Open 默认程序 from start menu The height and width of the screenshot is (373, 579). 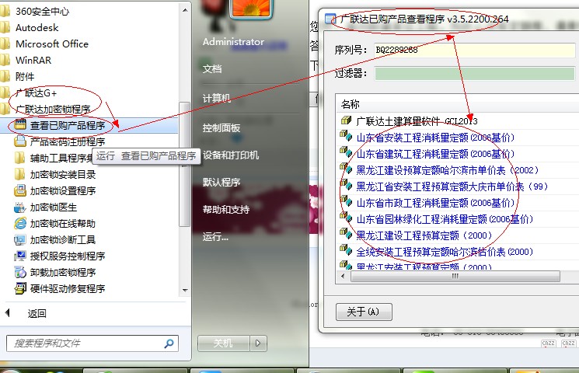tap(221, 182)
